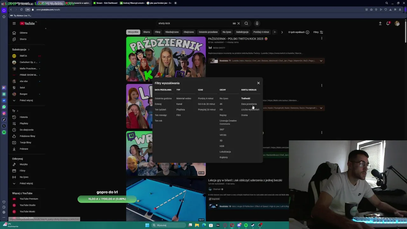
Task: Click the magnifier search button
Action: point(246,23)
